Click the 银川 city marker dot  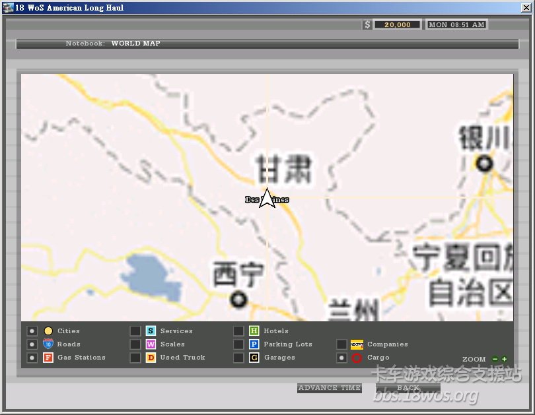(484, 164)
